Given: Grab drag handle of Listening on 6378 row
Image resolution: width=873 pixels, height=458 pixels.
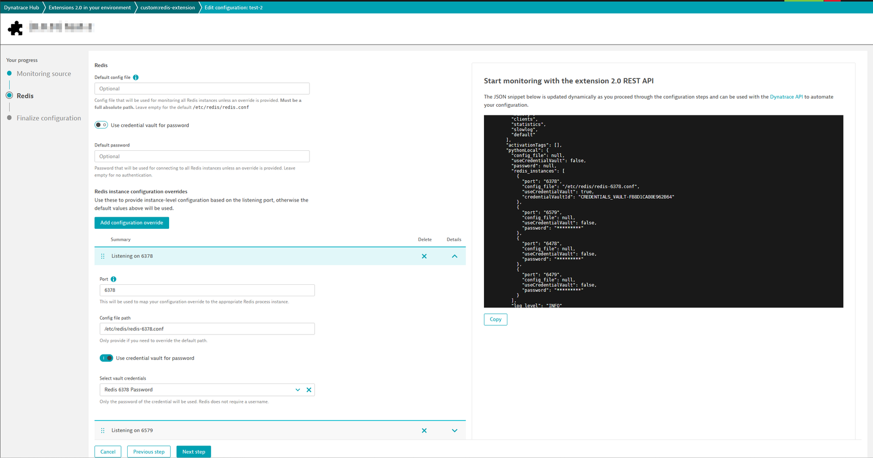Looking at the screenshot, I should 103,256.
